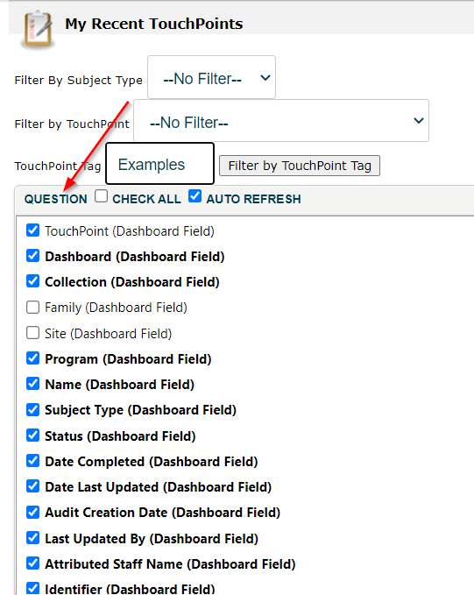The image size is (474, 595).
Task: Check the Site (Dashboard Field) box
Action: click(32, 333)
